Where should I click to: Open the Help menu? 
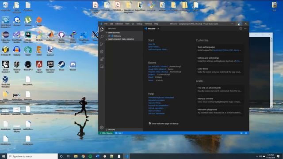(x=156, y=24)
